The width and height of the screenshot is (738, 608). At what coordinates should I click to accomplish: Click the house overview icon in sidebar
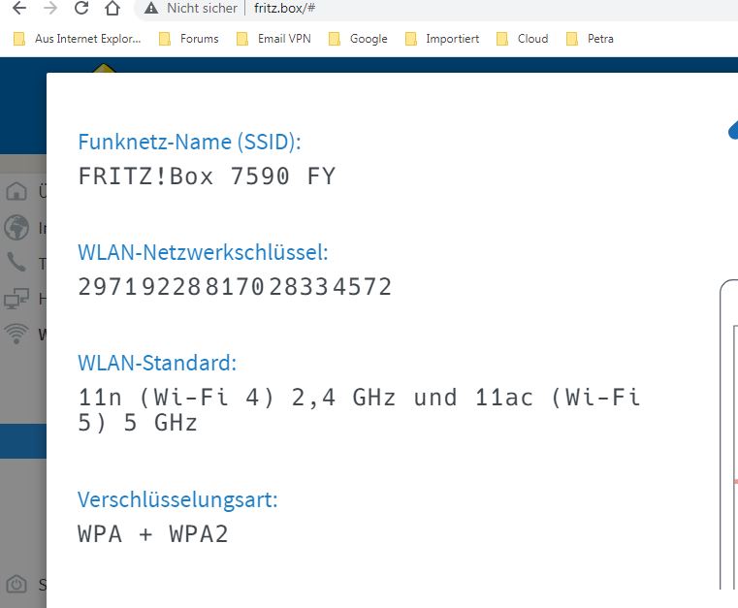pos(16,191)
